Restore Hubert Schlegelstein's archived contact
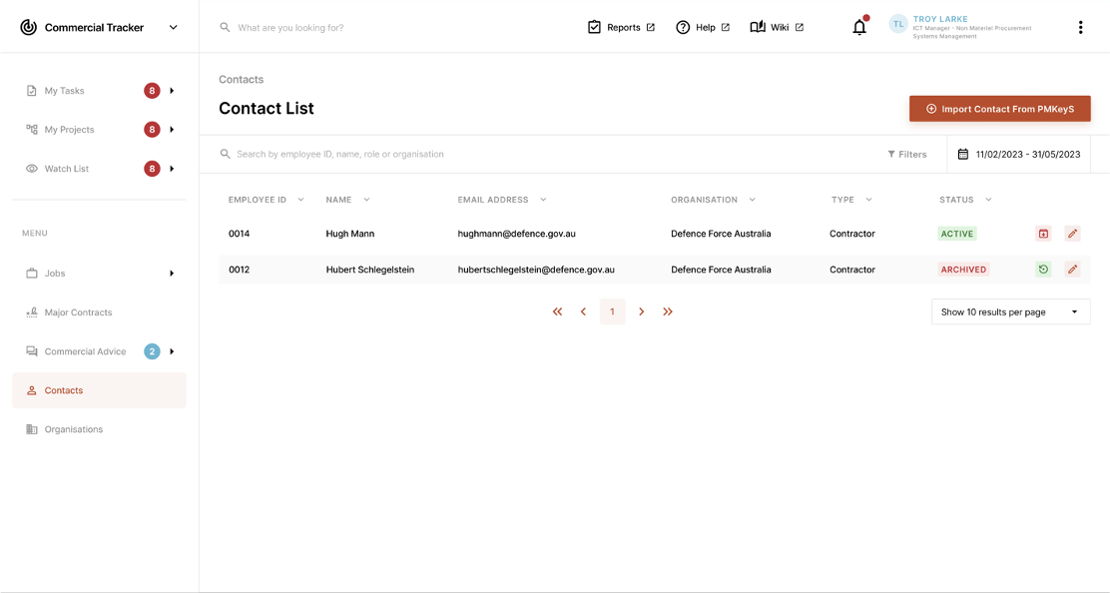 (1043, 269)
